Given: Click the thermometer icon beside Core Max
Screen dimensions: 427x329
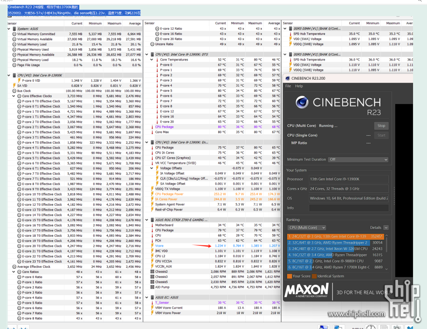Looking at the screenshot, I should [152, 132].
